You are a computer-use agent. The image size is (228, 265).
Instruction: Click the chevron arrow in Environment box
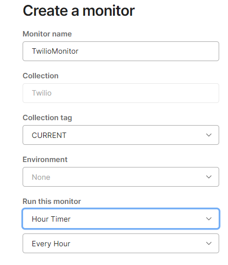tap(209, 177)
